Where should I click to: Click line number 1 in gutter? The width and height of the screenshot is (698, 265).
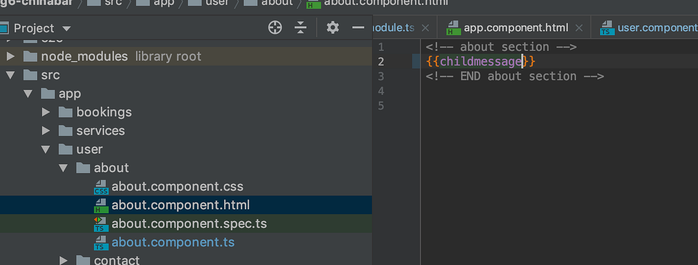(381, 47)
